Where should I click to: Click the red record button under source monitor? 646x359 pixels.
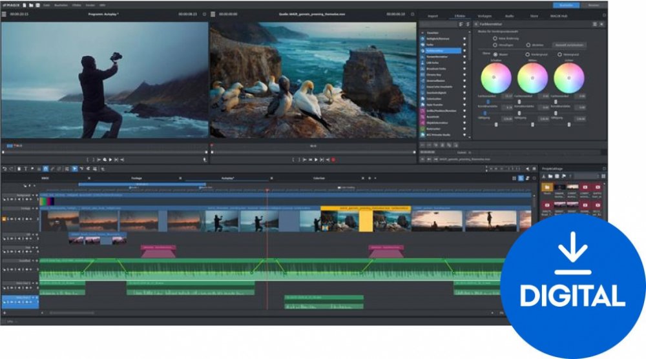333,159
